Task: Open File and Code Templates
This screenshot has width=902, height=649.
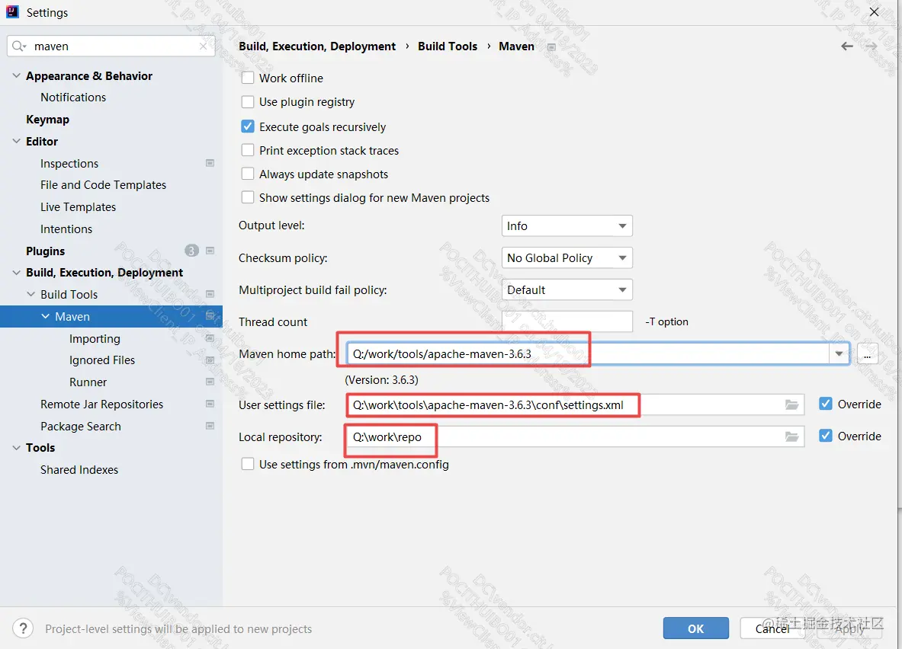Action: point(103,185)
